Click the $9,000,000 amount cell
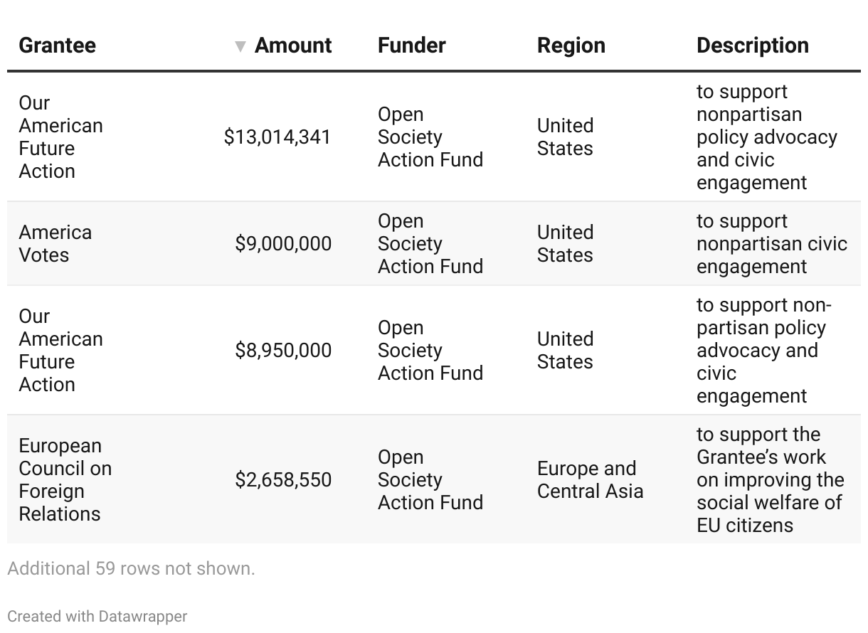 tap(283, 243)
